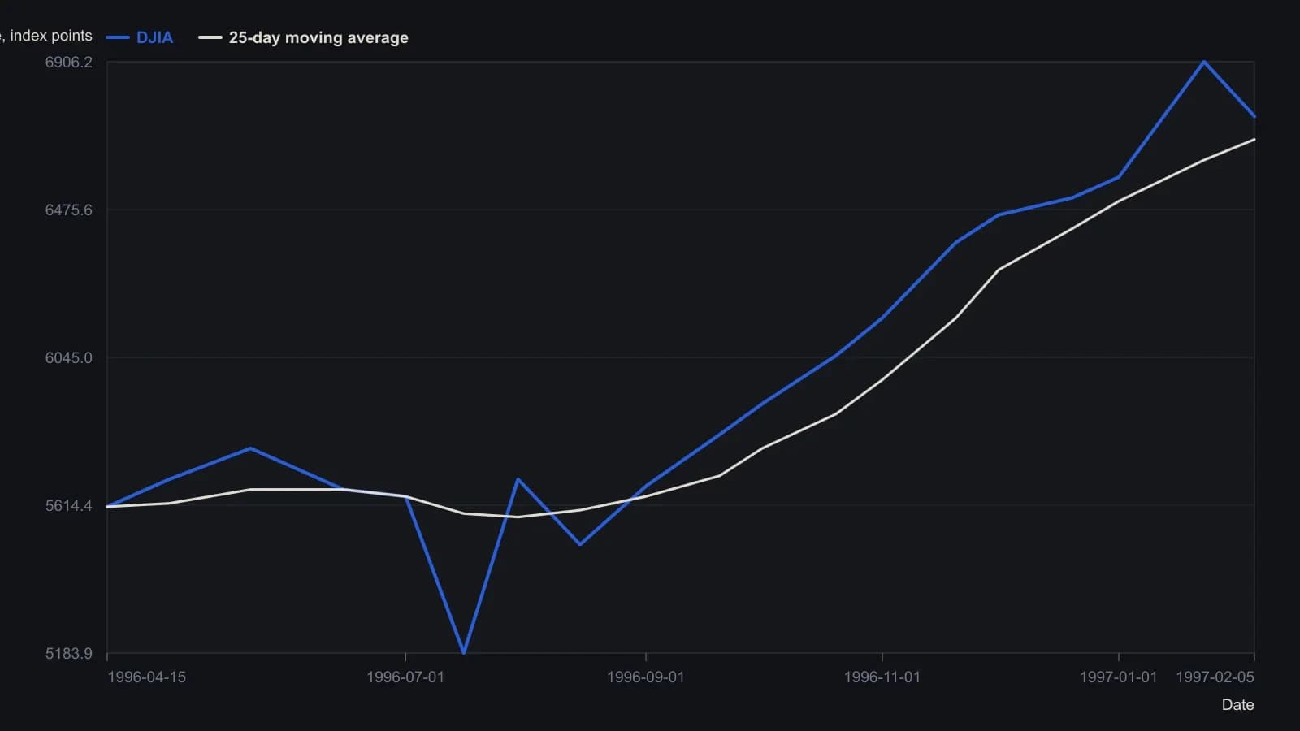Select the 1996-11-01 date tick label
Screen dimensions: 1300x731
(x=882, y=677)
